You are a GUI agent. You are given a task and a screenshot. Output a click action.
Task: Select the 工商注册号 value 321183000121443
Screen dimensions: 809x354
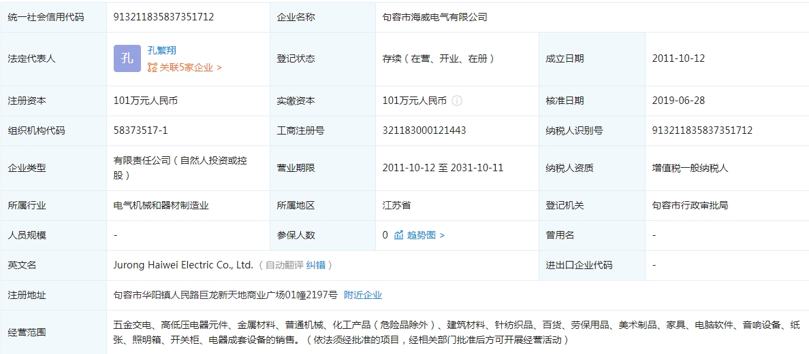pos(424,130)
